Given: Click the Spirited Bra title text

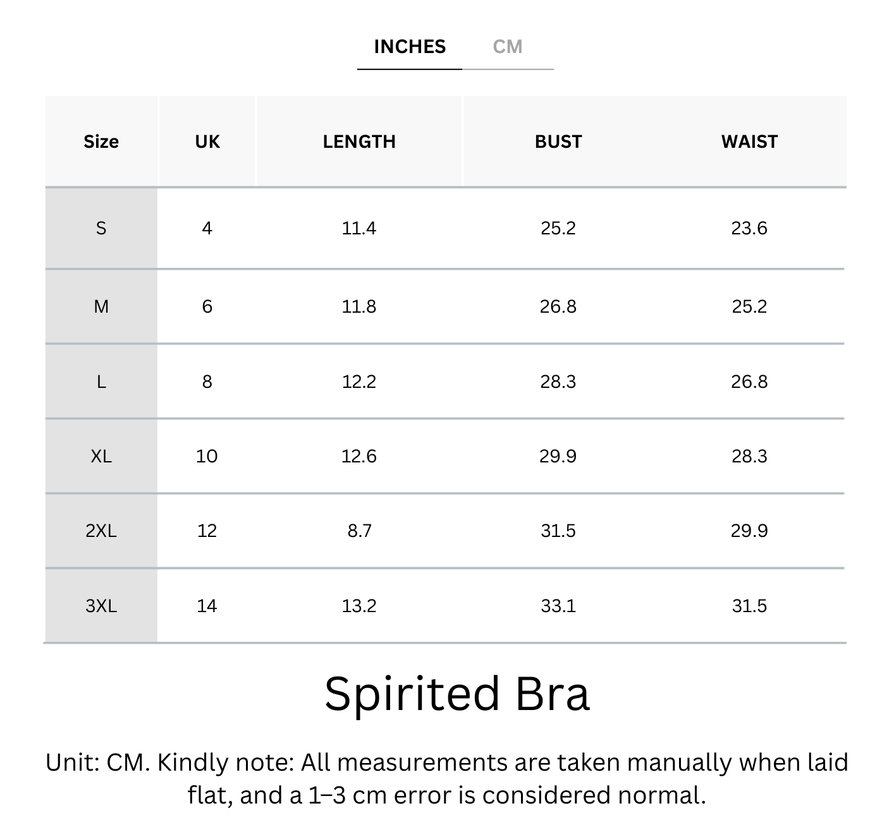Looking at the screenshot, I should (x=456, y=694).
